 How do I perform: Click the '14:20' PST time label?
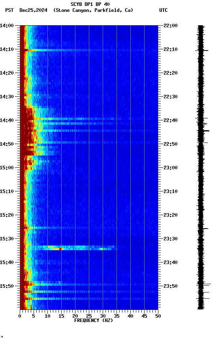[x=7, y=73]
